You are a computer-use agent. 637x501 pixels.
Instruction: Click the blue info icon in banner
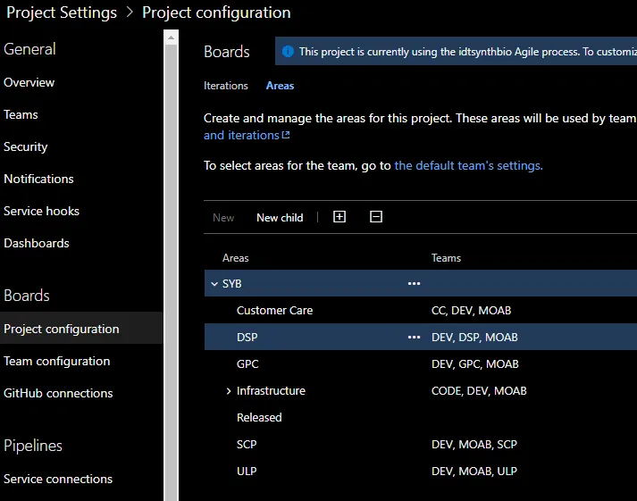point(288,52)
